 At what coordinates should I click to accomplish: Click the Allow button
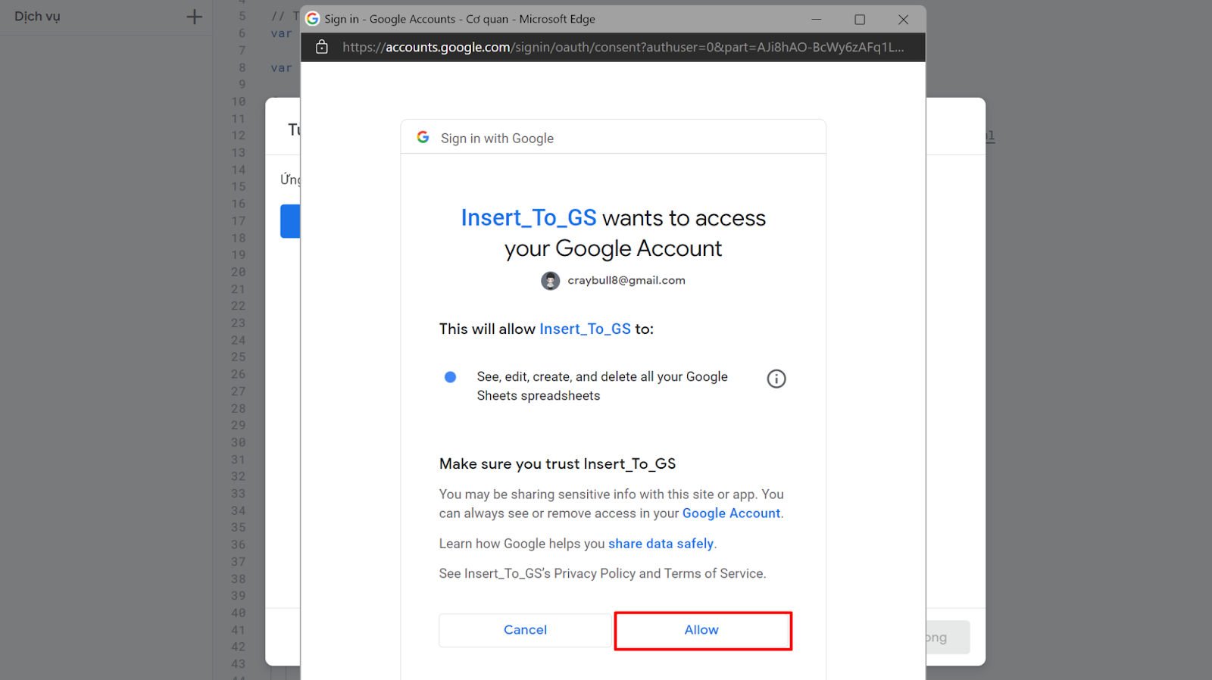702,630
